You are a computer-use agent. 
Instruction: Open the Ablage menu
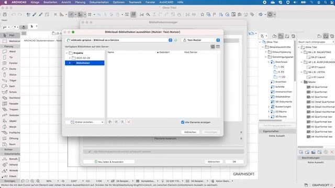tap(35, 2)
